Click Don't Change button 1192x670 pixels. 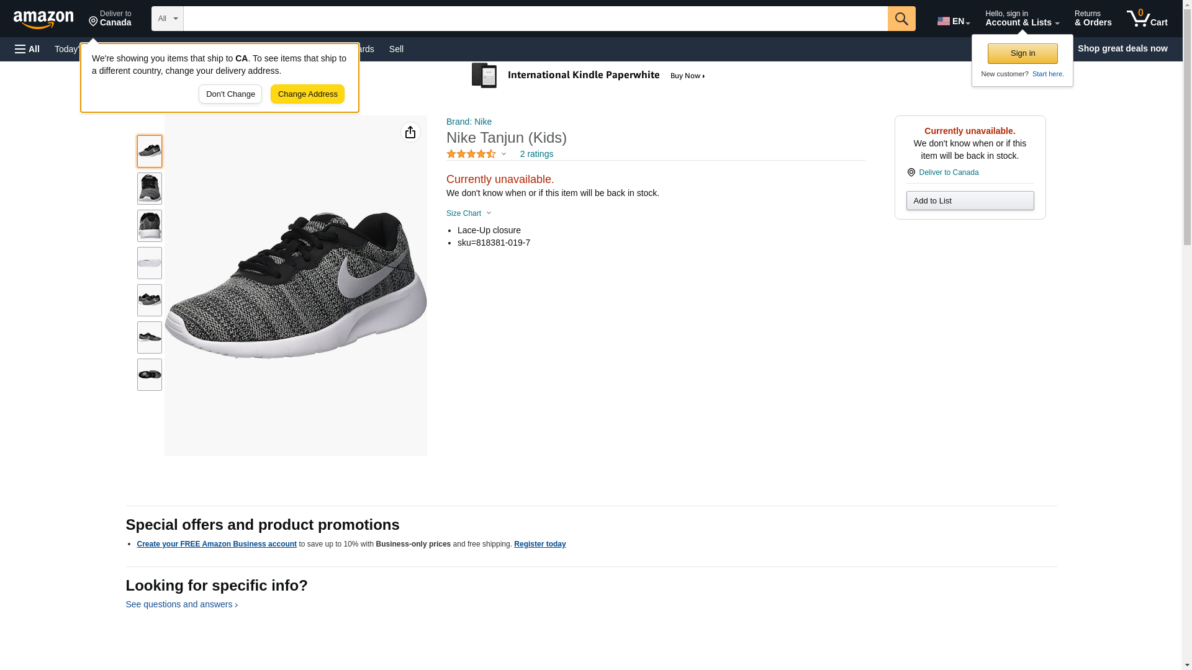click(230, 94)
